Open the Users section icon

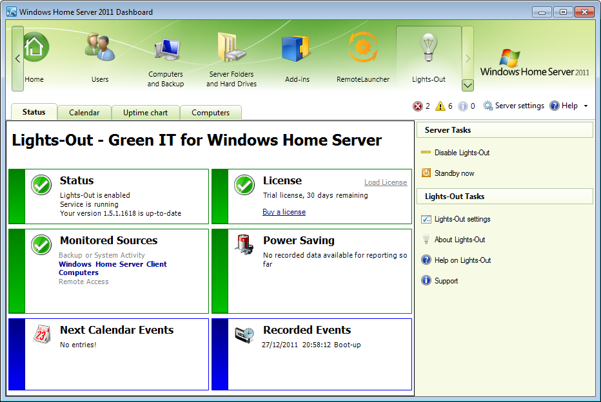(100, 47)
